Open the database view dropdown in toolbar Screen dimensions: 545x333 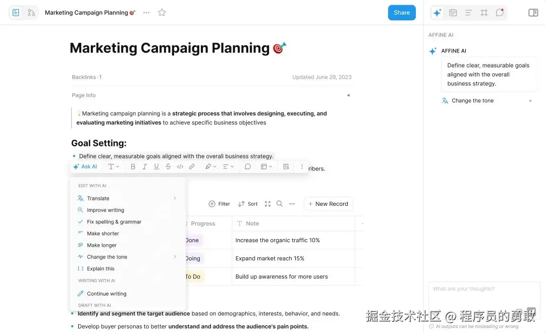click(x=266, y=166)
